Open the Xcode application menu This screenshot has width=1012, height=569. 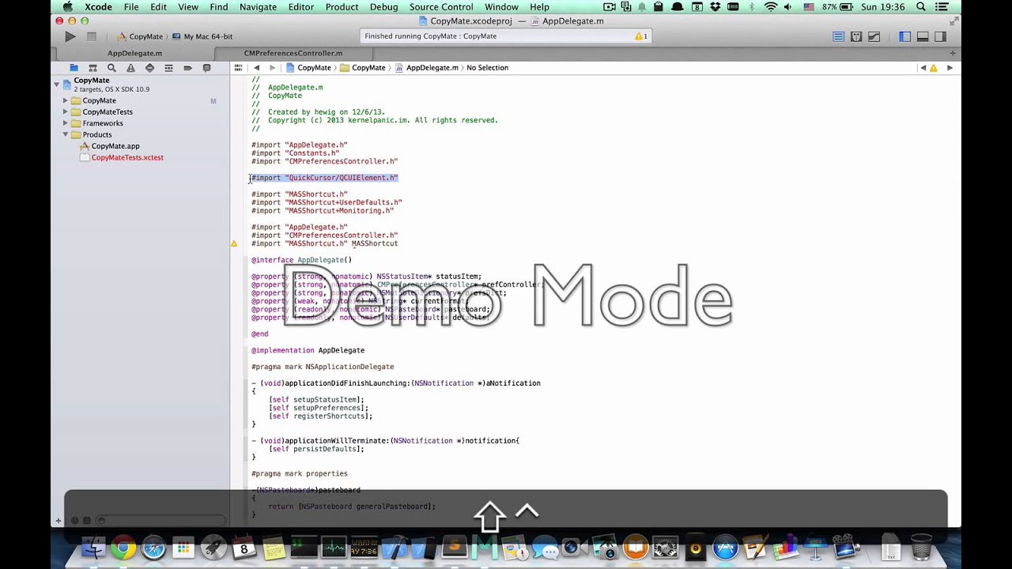(x=99, y=6)
